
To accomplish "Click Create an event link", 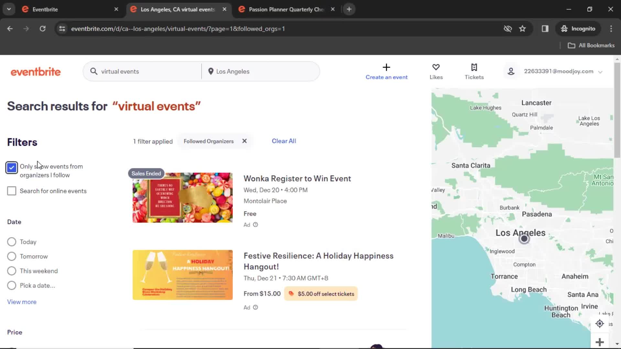I will click(387, 77).
